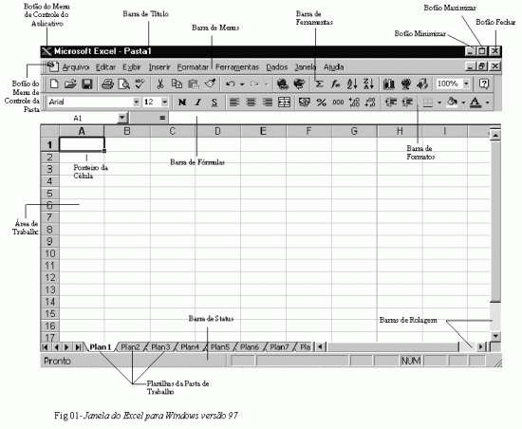Open the Dados menu
Image resolution: width=522 pixels, height=429 pixels.
[277, 67]
